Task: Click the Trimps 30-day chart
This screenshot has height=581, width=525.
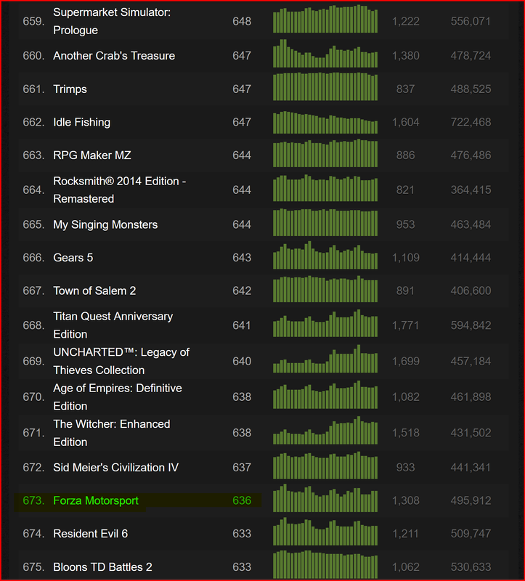Action: point(325,86)
